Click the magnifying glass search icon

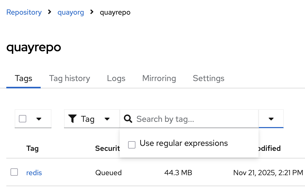click(128, 119)
